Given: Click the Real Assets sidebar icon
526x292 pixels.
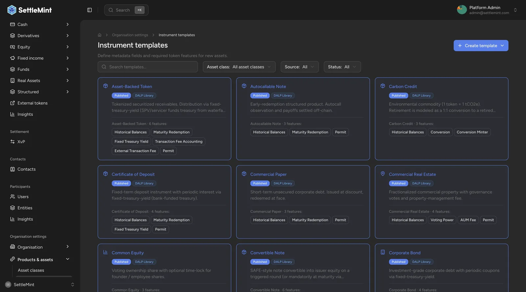Looking at the screenshot, I should tap(12, 80).
